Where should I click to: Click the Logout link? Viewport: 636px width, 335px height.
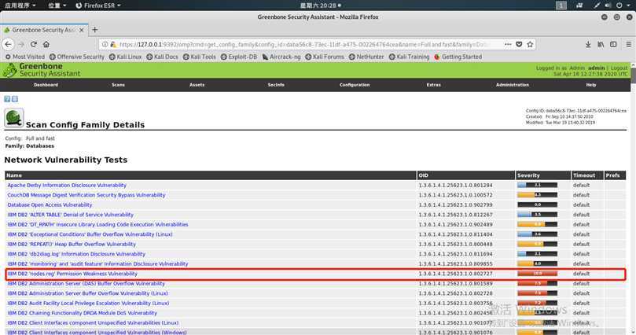pos(619,68)
